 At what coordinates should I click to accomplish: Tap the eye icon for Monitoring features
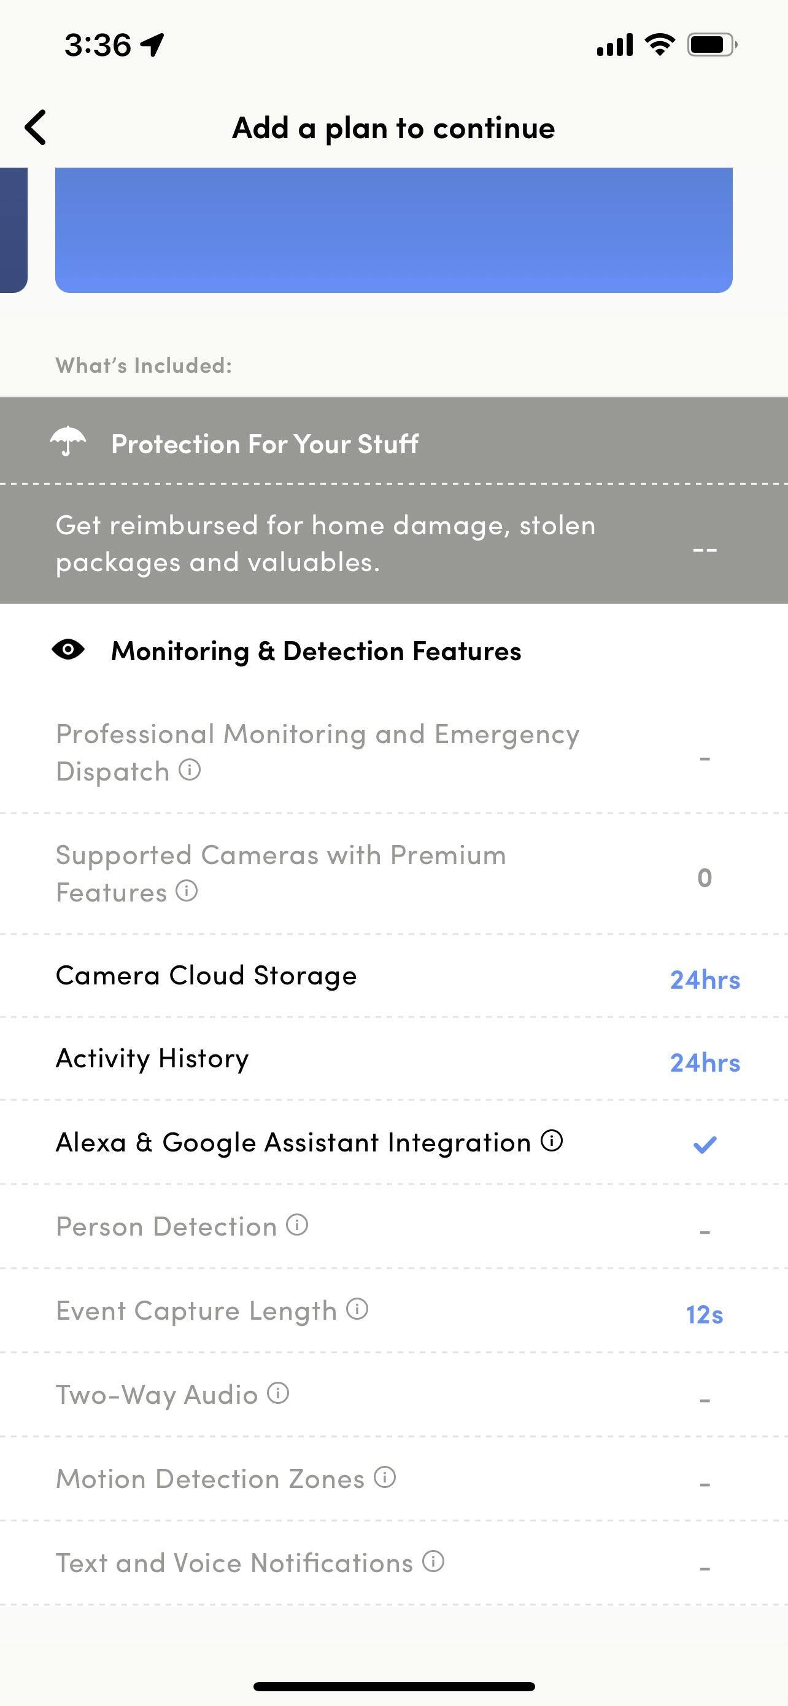point(68,650)
